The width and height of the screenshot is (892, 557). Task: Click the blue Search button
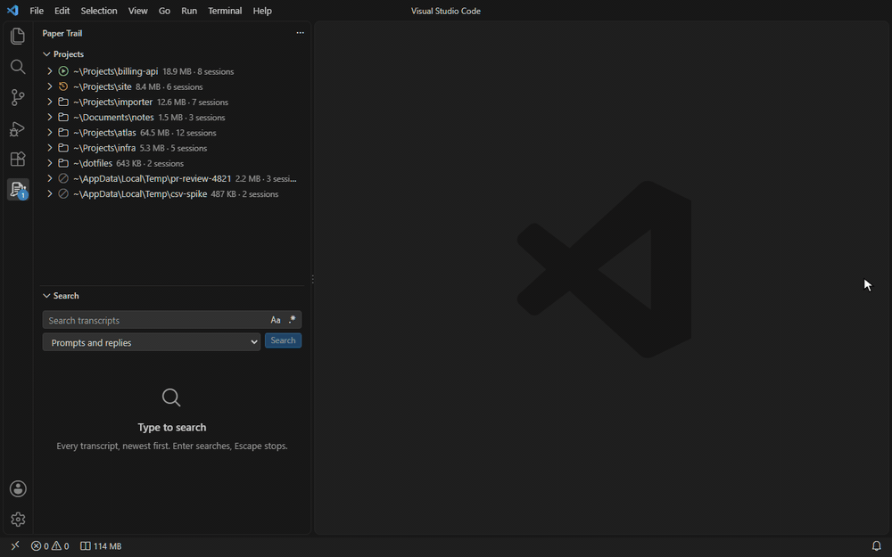[283, 340]
